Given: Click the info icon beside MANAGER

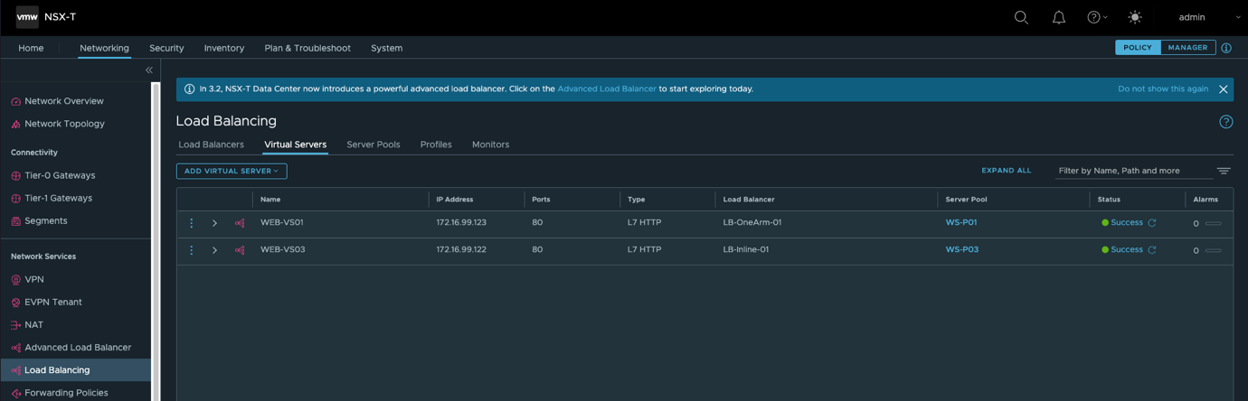Looking at the screenshot, I should click(x=1226, y=48).
